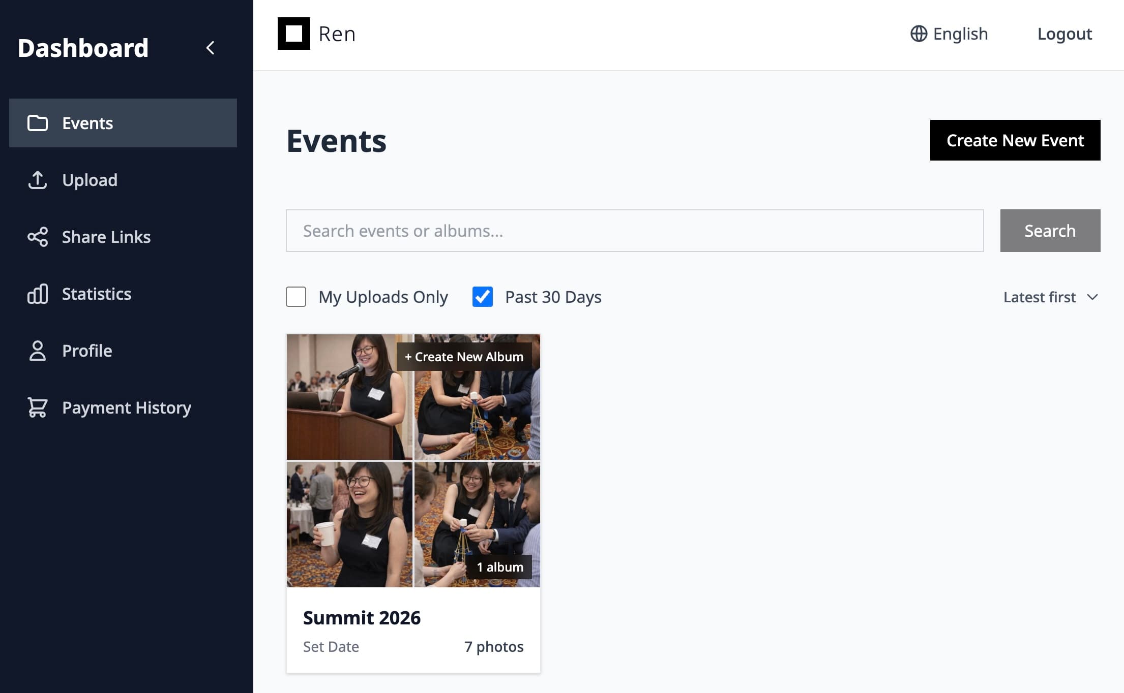The height and width of the screenshot is (693, 1124).
Task: Switch language from English
Action: point(949,34)
